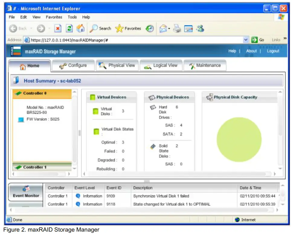
Task: Stop page loading with red X icon
Action: pyautogui.click(x=58, y=29)
